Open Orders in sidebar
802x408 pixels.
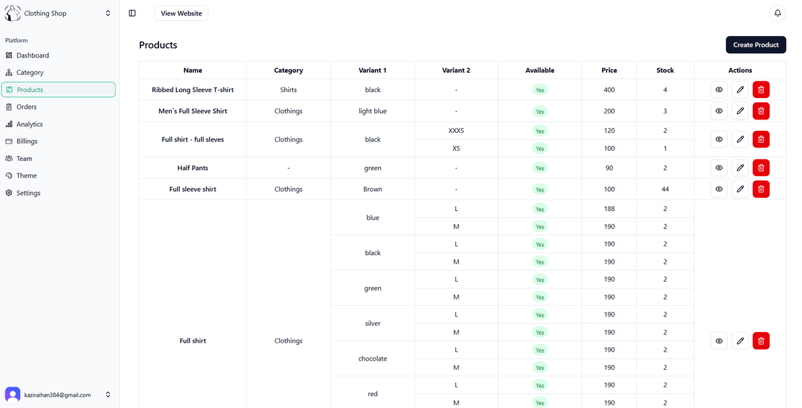[59, 107]
